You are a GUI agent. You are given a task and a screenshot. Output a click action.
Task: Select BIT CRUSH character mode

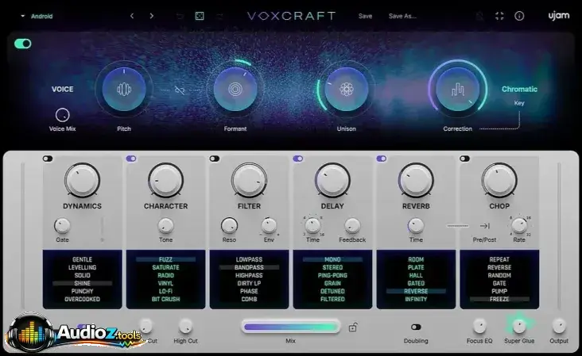click(x=165, y=299)
